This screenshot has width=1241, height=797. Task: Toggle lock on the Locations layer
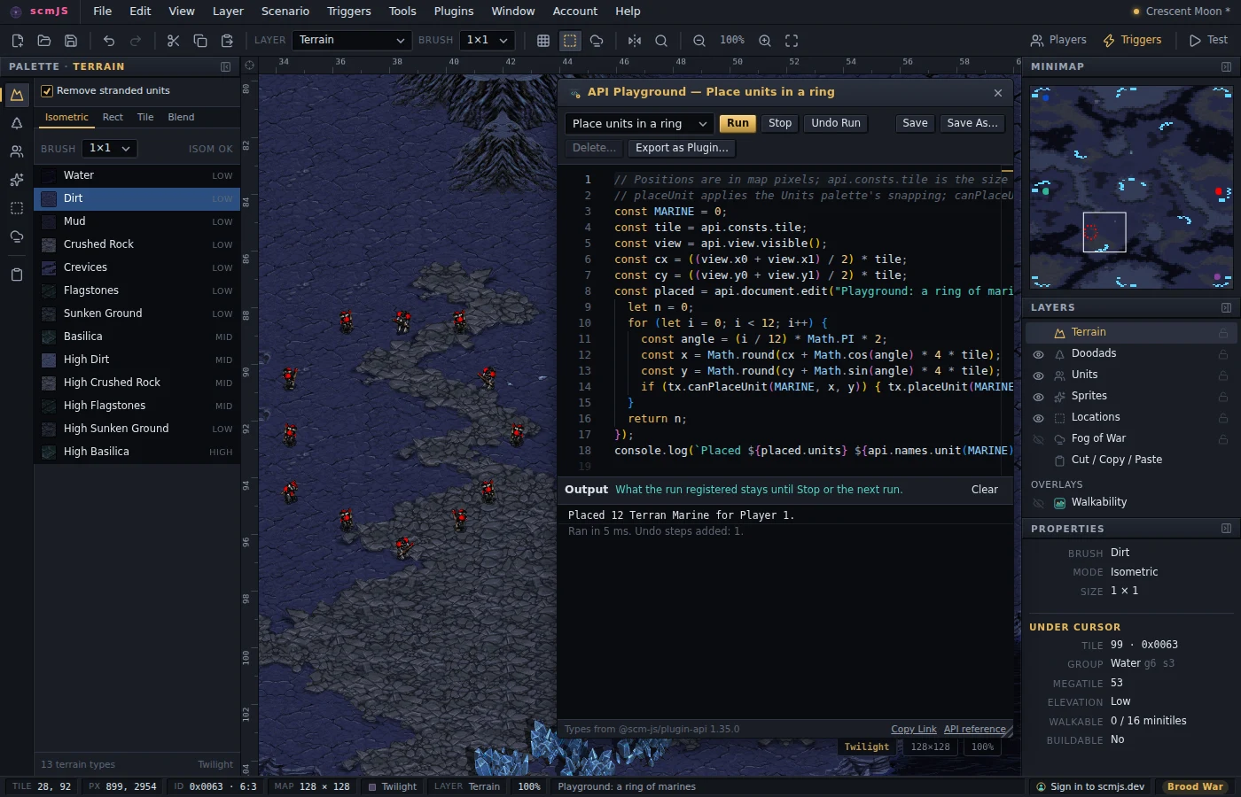click(x=1223, y=418)
